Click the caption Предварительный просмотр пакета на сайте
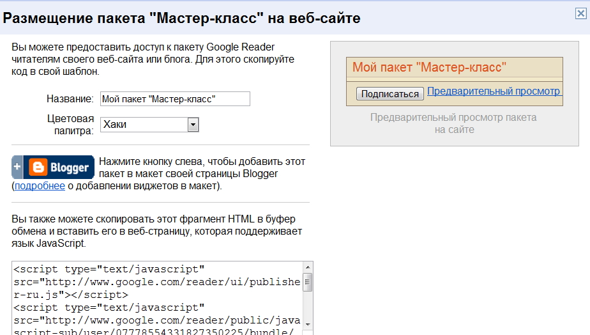Image resolution: width=590 pixels, height=335 pixels. coord(453,123)
